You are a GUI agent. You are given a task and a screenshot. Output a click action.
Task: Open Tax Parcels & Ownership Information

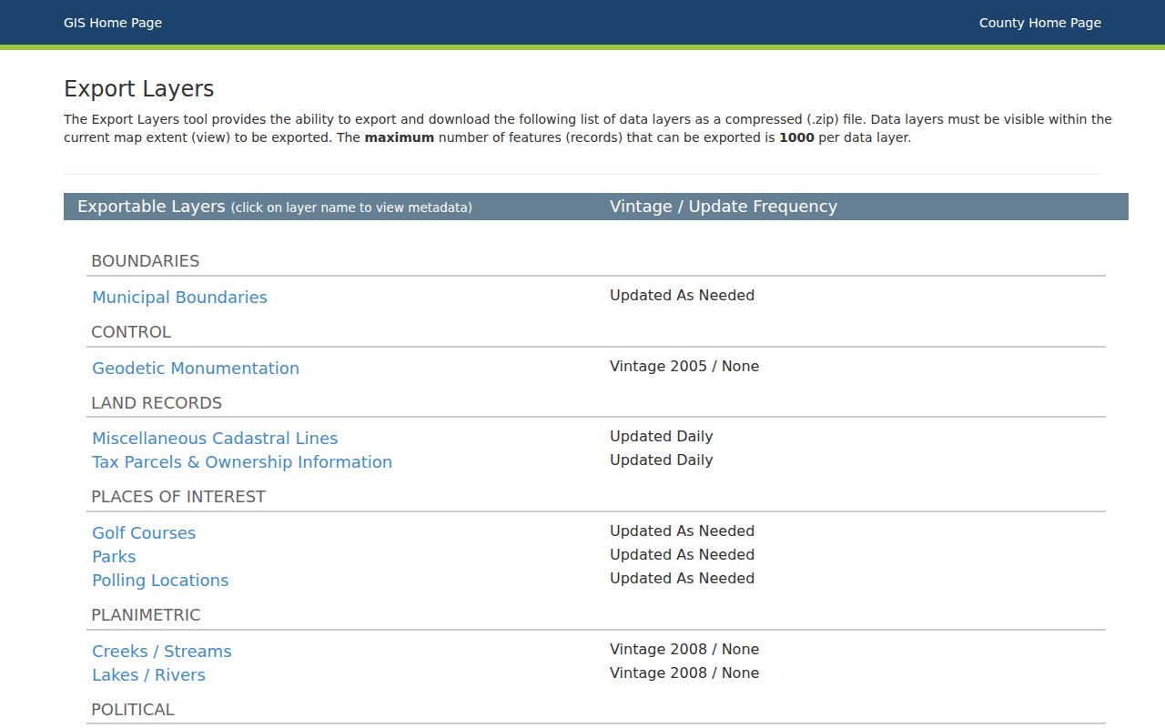click(x=242, y=461)
